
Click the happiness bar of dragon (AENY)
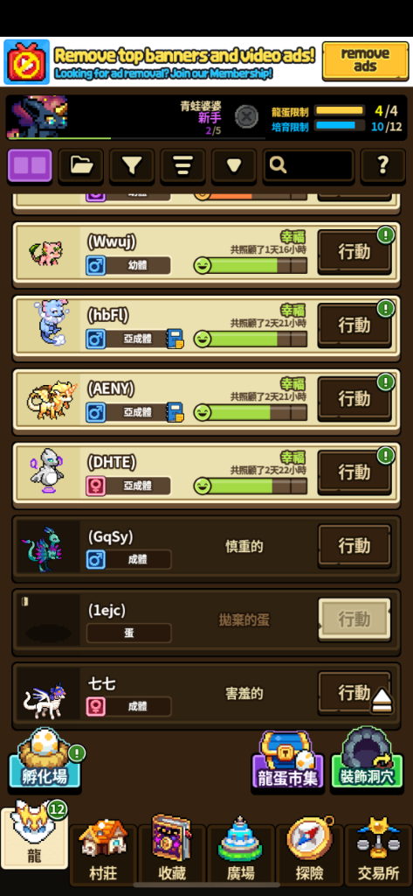pyautogui.click(x=251, y=413)
